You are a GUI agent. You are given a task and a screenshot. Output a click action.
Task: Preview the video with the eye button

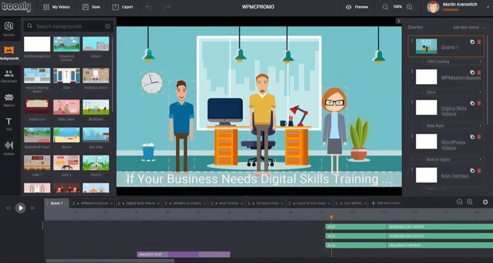point(357,7)
